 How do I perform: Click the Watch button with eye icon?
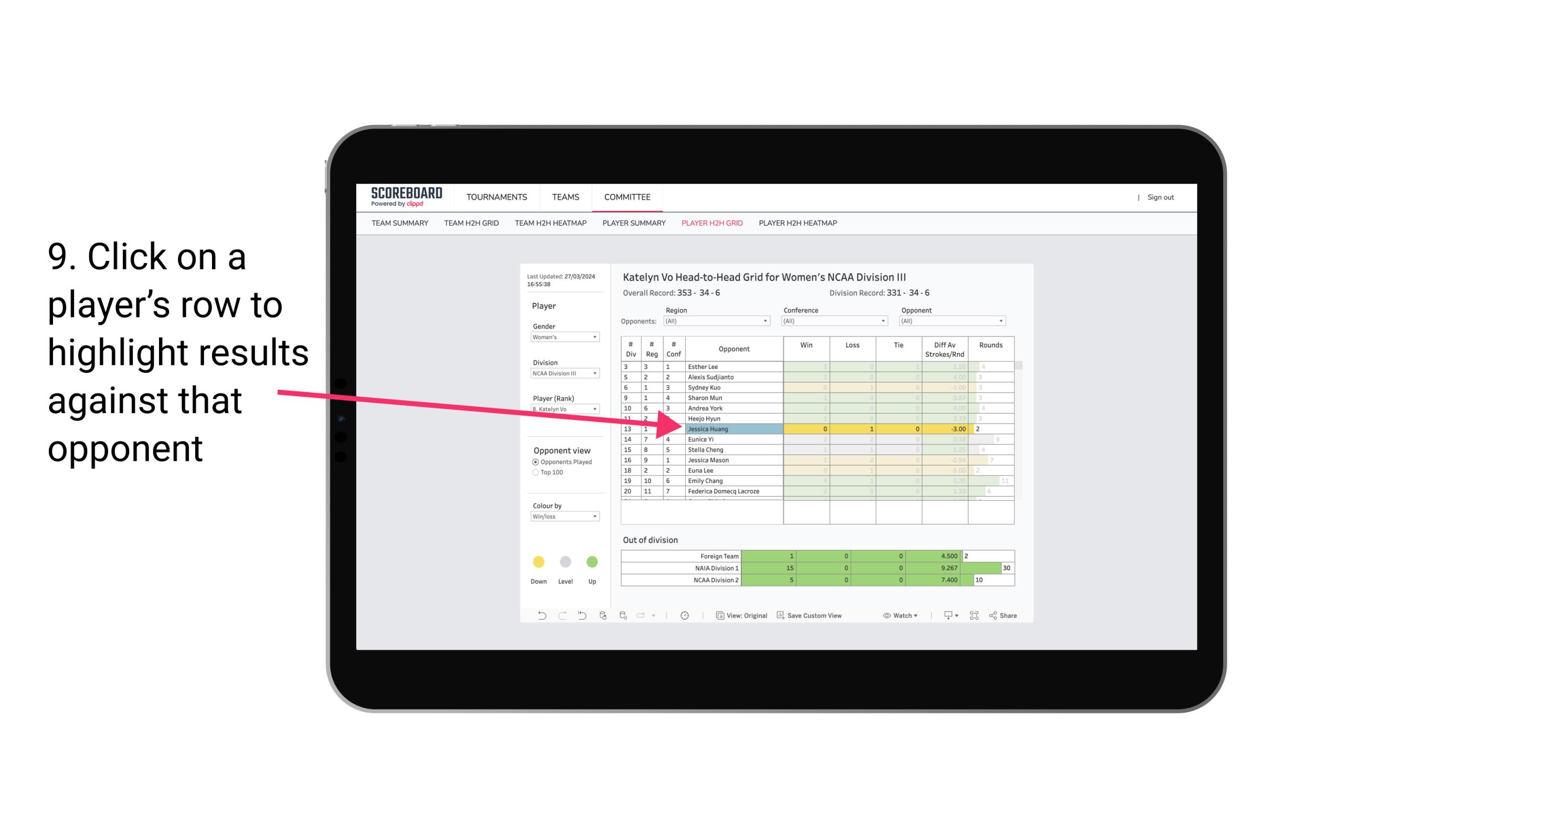point(900,617)
